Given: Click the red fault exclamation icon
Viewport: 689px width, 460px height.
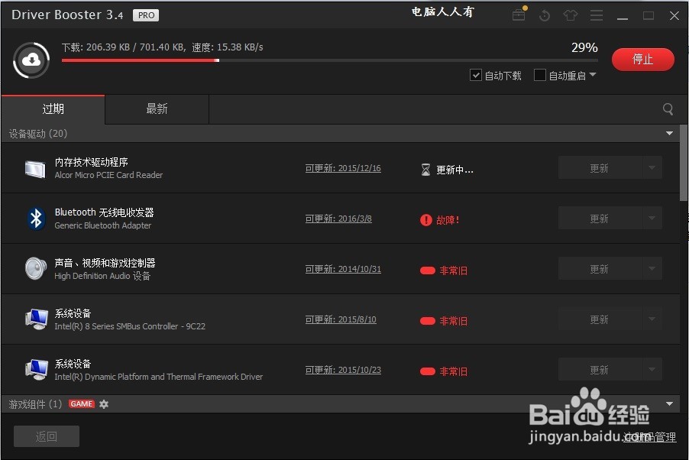Looking at the screenshot, I should (425, 220).
